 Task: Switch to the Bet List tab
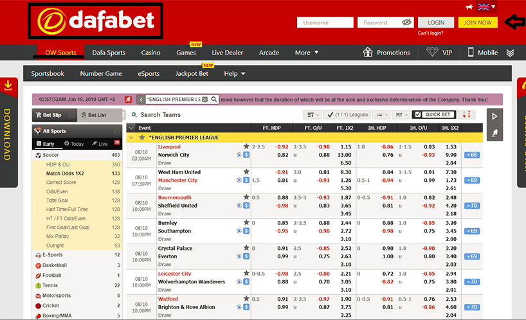tap(99, 115)
